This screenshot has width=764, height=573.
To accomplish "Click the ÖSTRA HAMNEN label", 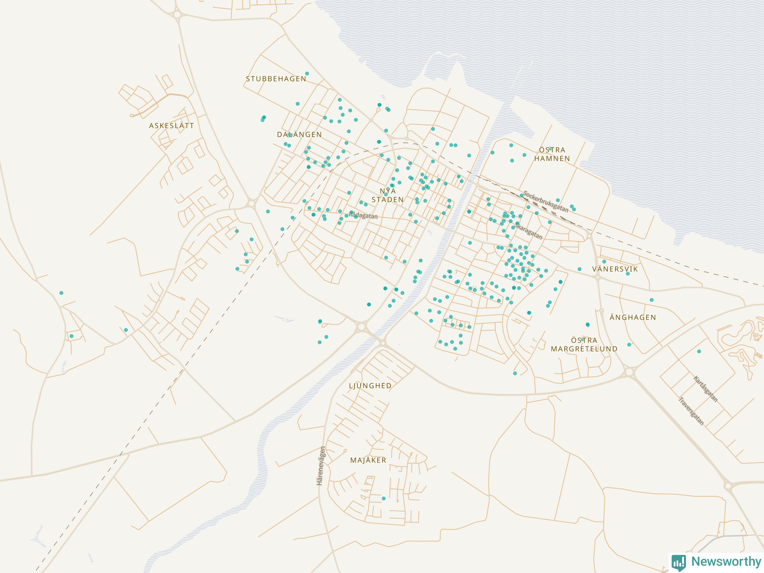I will (x=552, y=154).
